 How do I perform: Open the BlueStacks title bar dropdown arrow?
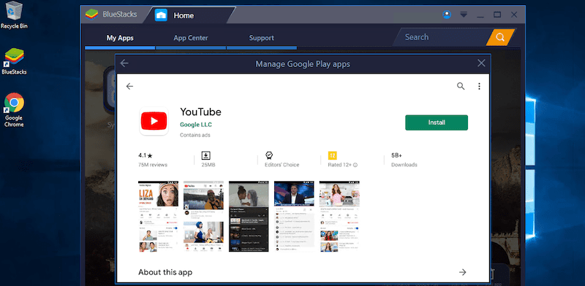464,15
